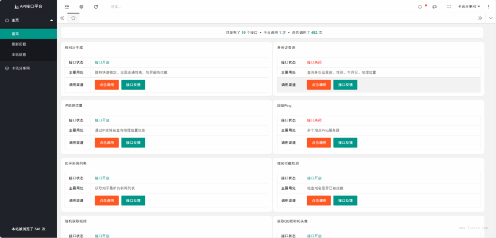Click the 获取QQ昵称和头像 card title
The image size is (496, 238).
pyautogui.click(x=292, y=221)
